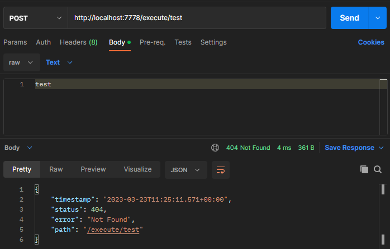This screenshot has height=249, width=390.
Task: Click the closing brace on response line 6
Action: tap(36, 240)
